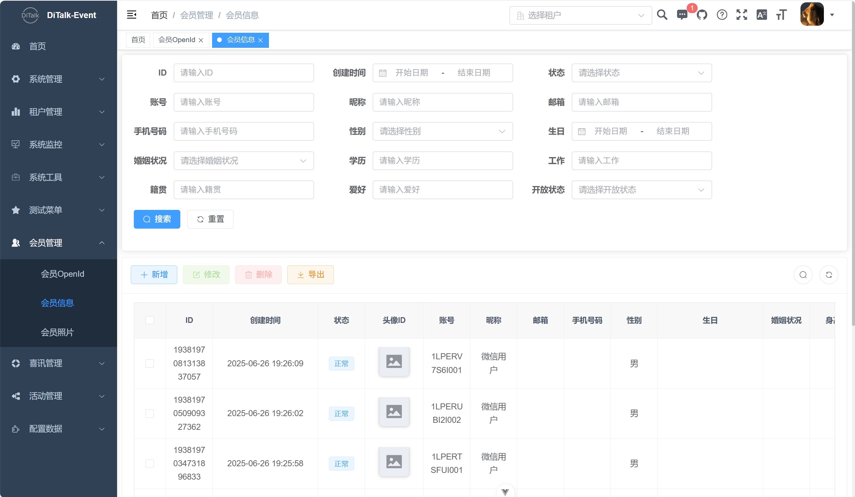855x497 pixels.
Task: Click the 请输入手机号码 input field
Action: (243, 131)
